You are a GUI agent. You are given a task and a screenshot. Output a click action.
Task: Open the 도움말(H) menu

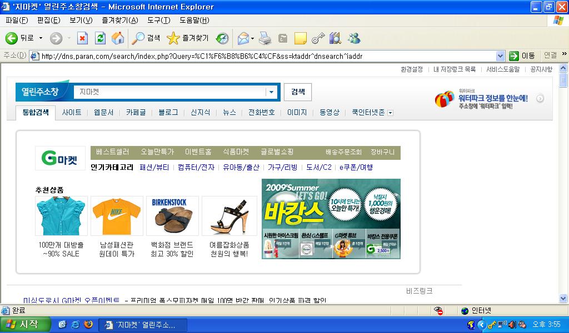click(x=194, y=21)
